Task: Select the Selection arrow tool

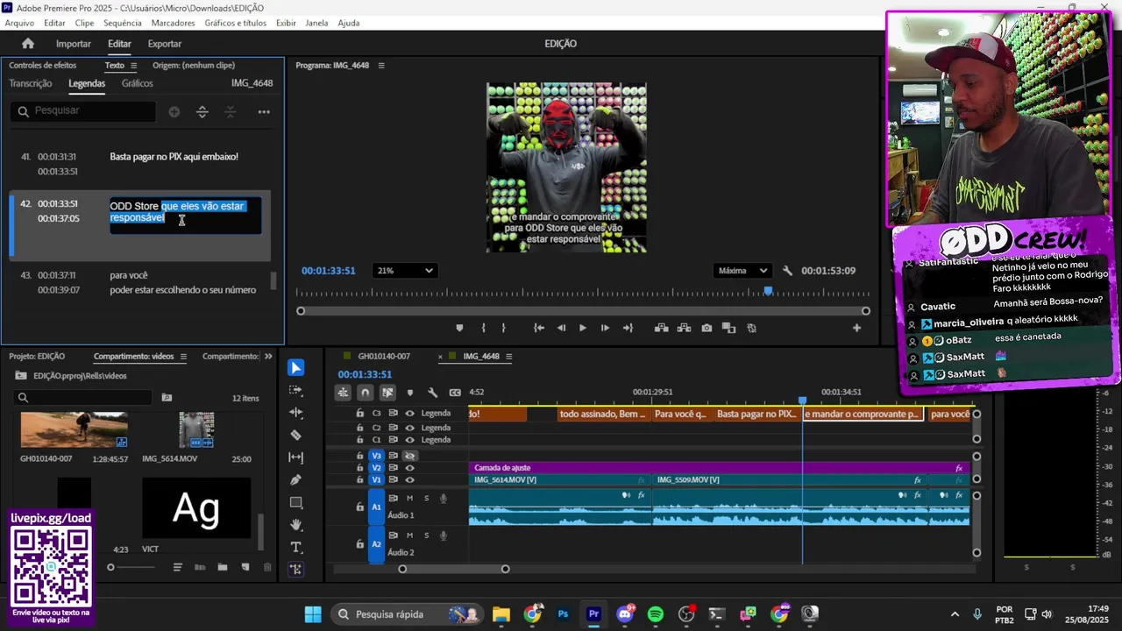Action: [296, 368]
